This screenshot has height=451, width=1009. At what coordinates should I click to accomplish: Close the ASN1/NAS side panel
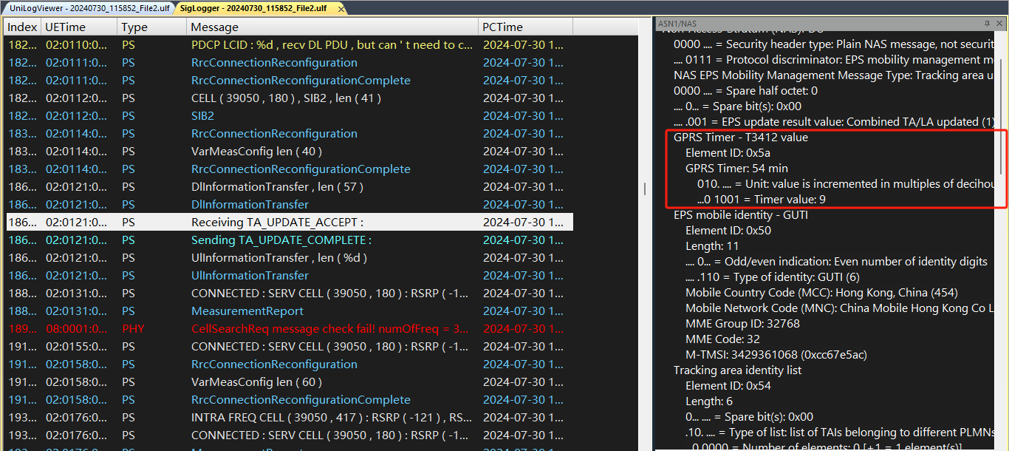999,23
